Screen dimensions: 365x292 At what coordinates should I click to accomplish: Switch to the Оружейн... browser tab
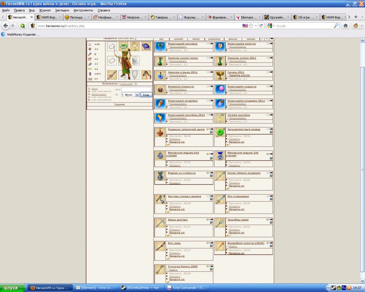(277, 17)
